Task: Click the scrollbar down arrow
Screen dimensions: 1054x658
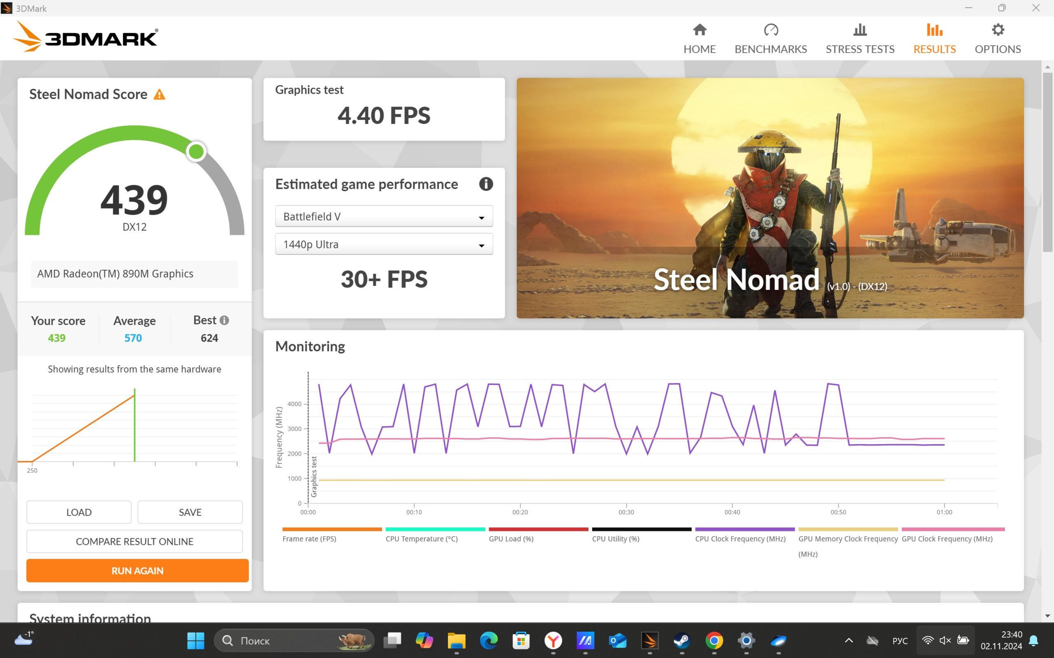Action: click(x=1047, y=616)
